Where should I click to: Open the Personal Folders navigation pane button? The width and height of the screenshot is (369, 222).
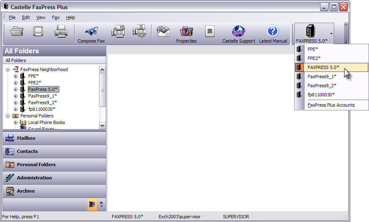click(54, 165)
